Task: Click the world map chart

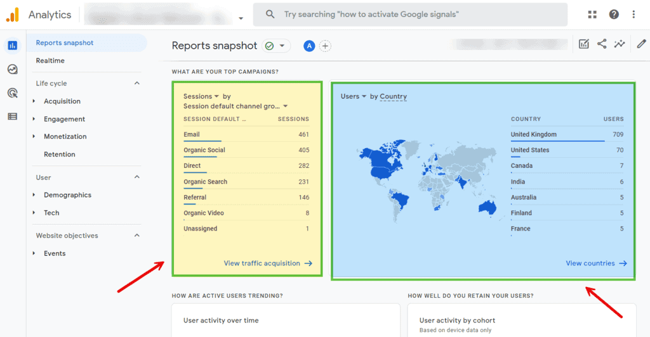Action: pos(427,181)
